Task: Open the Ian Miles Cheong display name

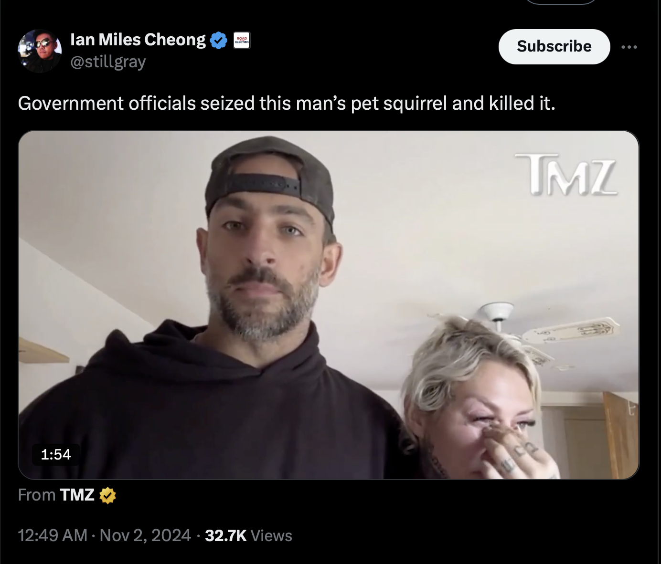Action: click(x=138, y=40)
